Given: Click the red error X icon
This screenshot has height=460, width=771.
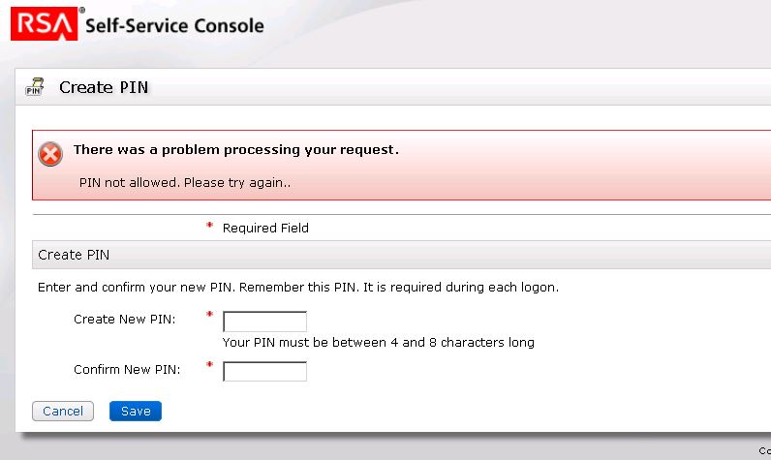Looking at the screenshot, I should pos(50,154).
